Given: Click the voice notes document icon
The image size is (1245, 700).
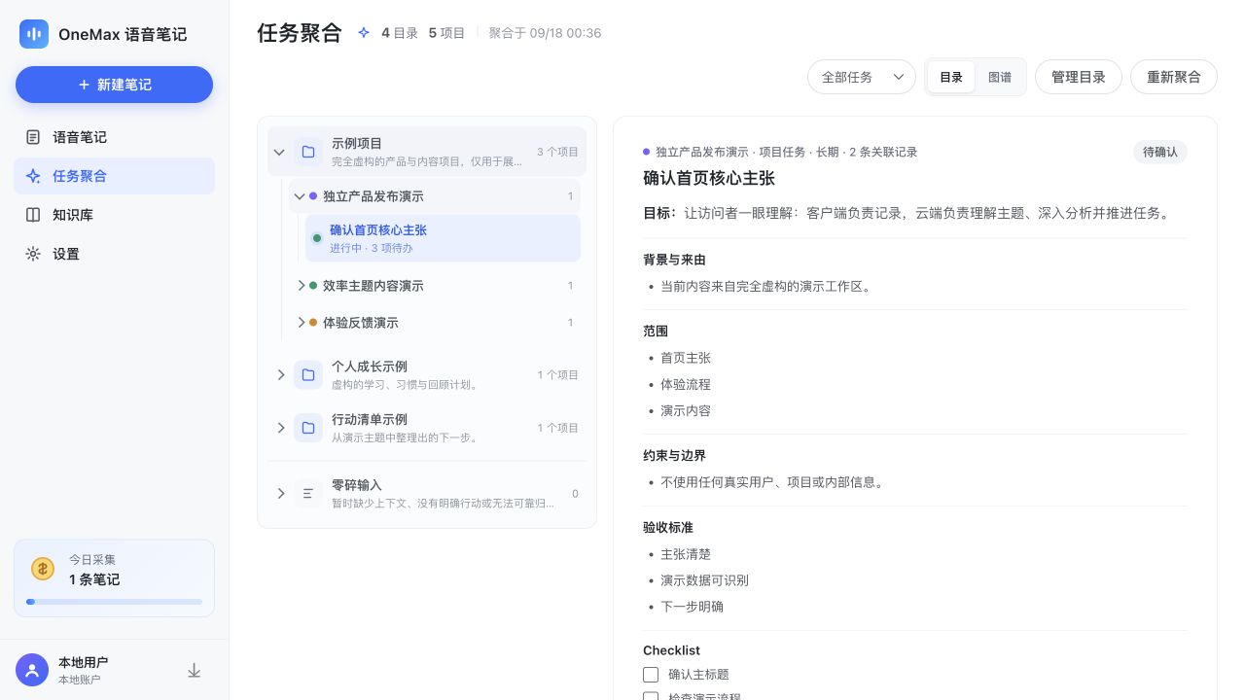Looking at the screenshot, I should coord(33,137).
